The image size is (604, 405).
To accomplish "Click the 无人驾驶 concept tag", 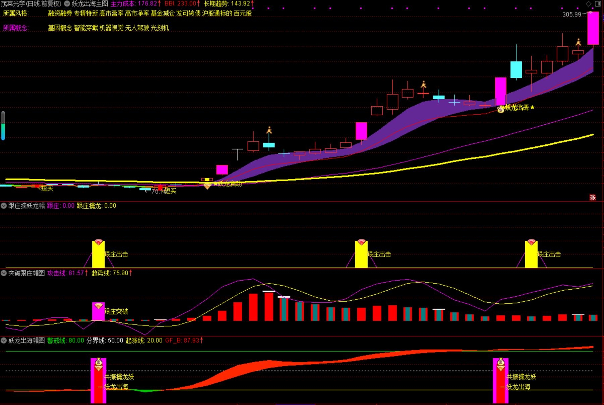I will click(137, 28).
